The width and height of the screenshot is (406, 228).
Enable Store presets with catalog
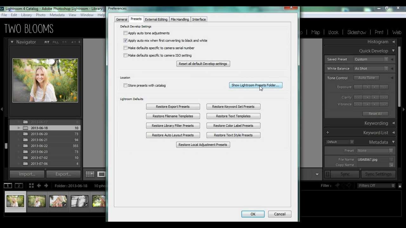tap(126, 85)
